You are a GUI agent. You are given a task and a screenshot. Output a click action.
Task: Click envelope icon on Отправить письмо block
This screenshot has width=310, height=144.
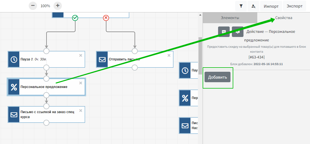(x=102, y=59)
